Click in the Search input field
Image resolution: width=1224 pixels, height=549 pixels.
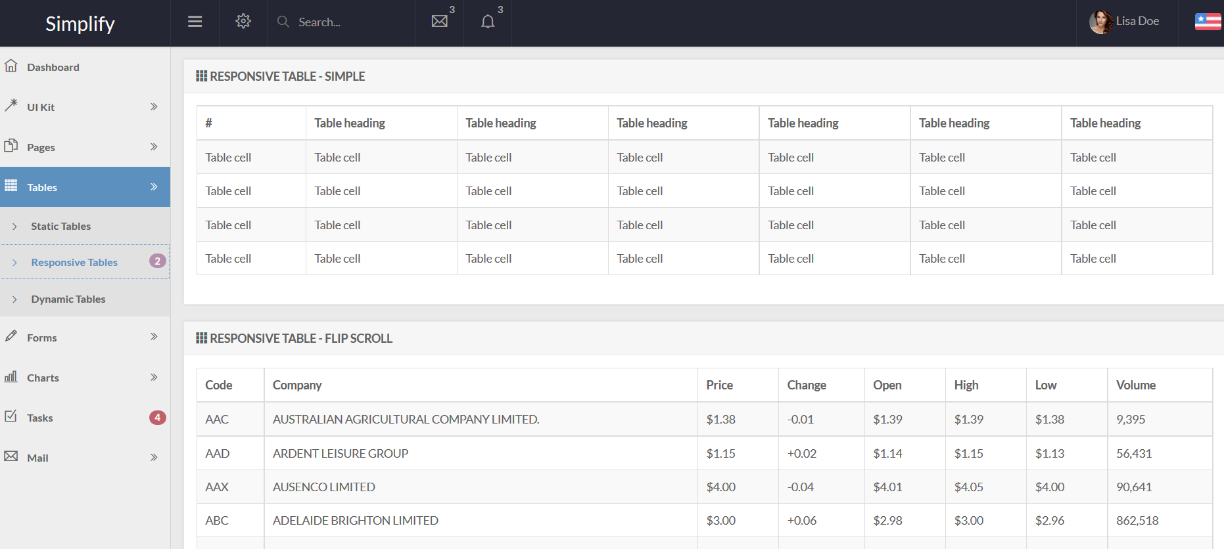348,22
